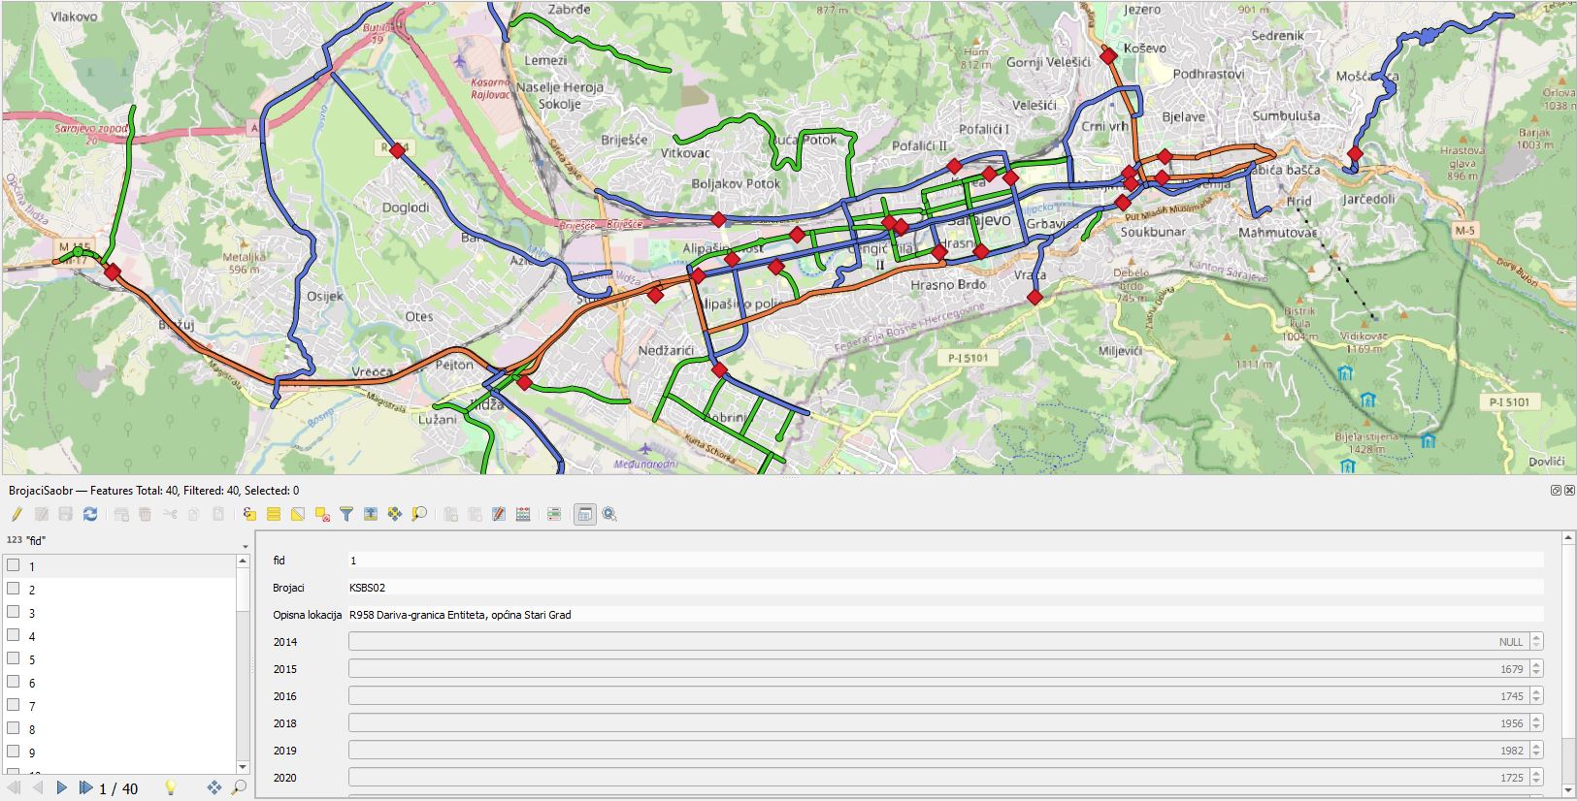1577x801 pixels.
Task: Open select features by expression
Action: click(x=249, y=514)
